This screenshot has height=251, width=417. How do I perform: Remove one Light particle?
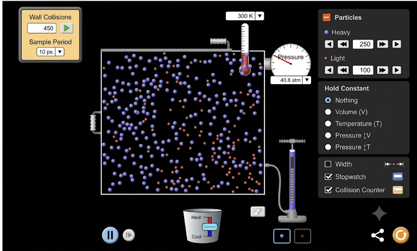point(329,70)
